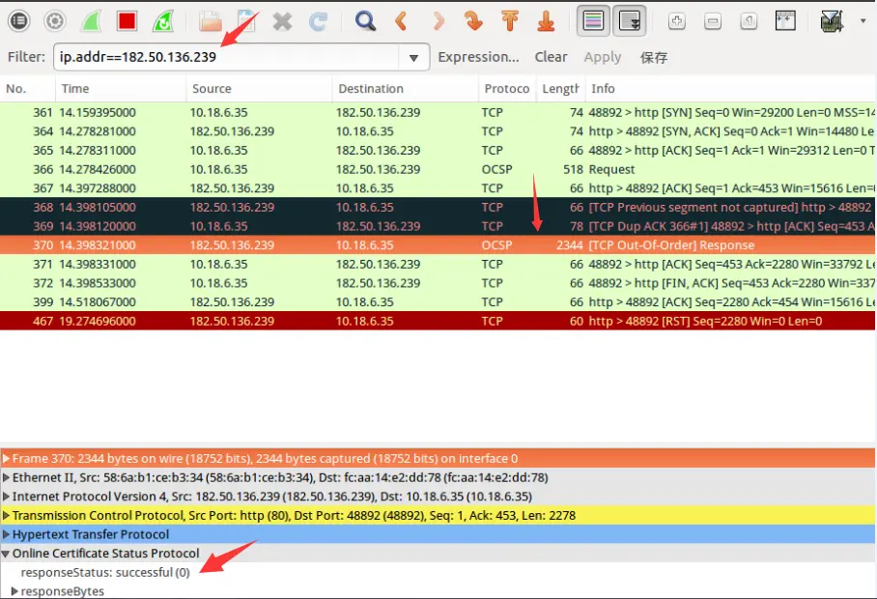Select packet 361 SYN row
The width and height of the screenshot is (877, 599).
click(x=438, y=112)
